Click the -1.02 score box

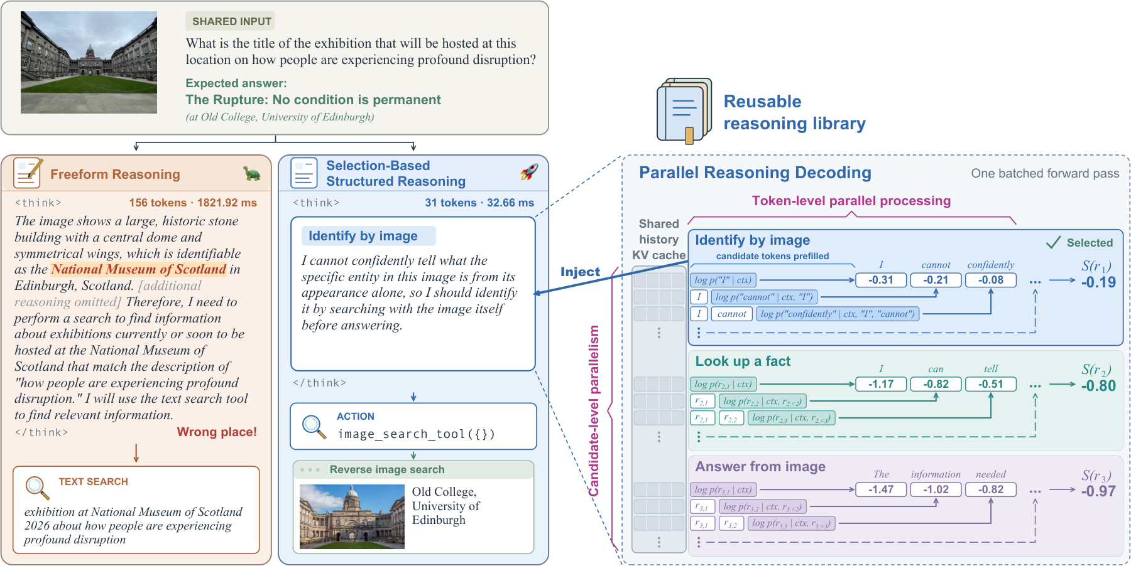click(x=936, y=489)
